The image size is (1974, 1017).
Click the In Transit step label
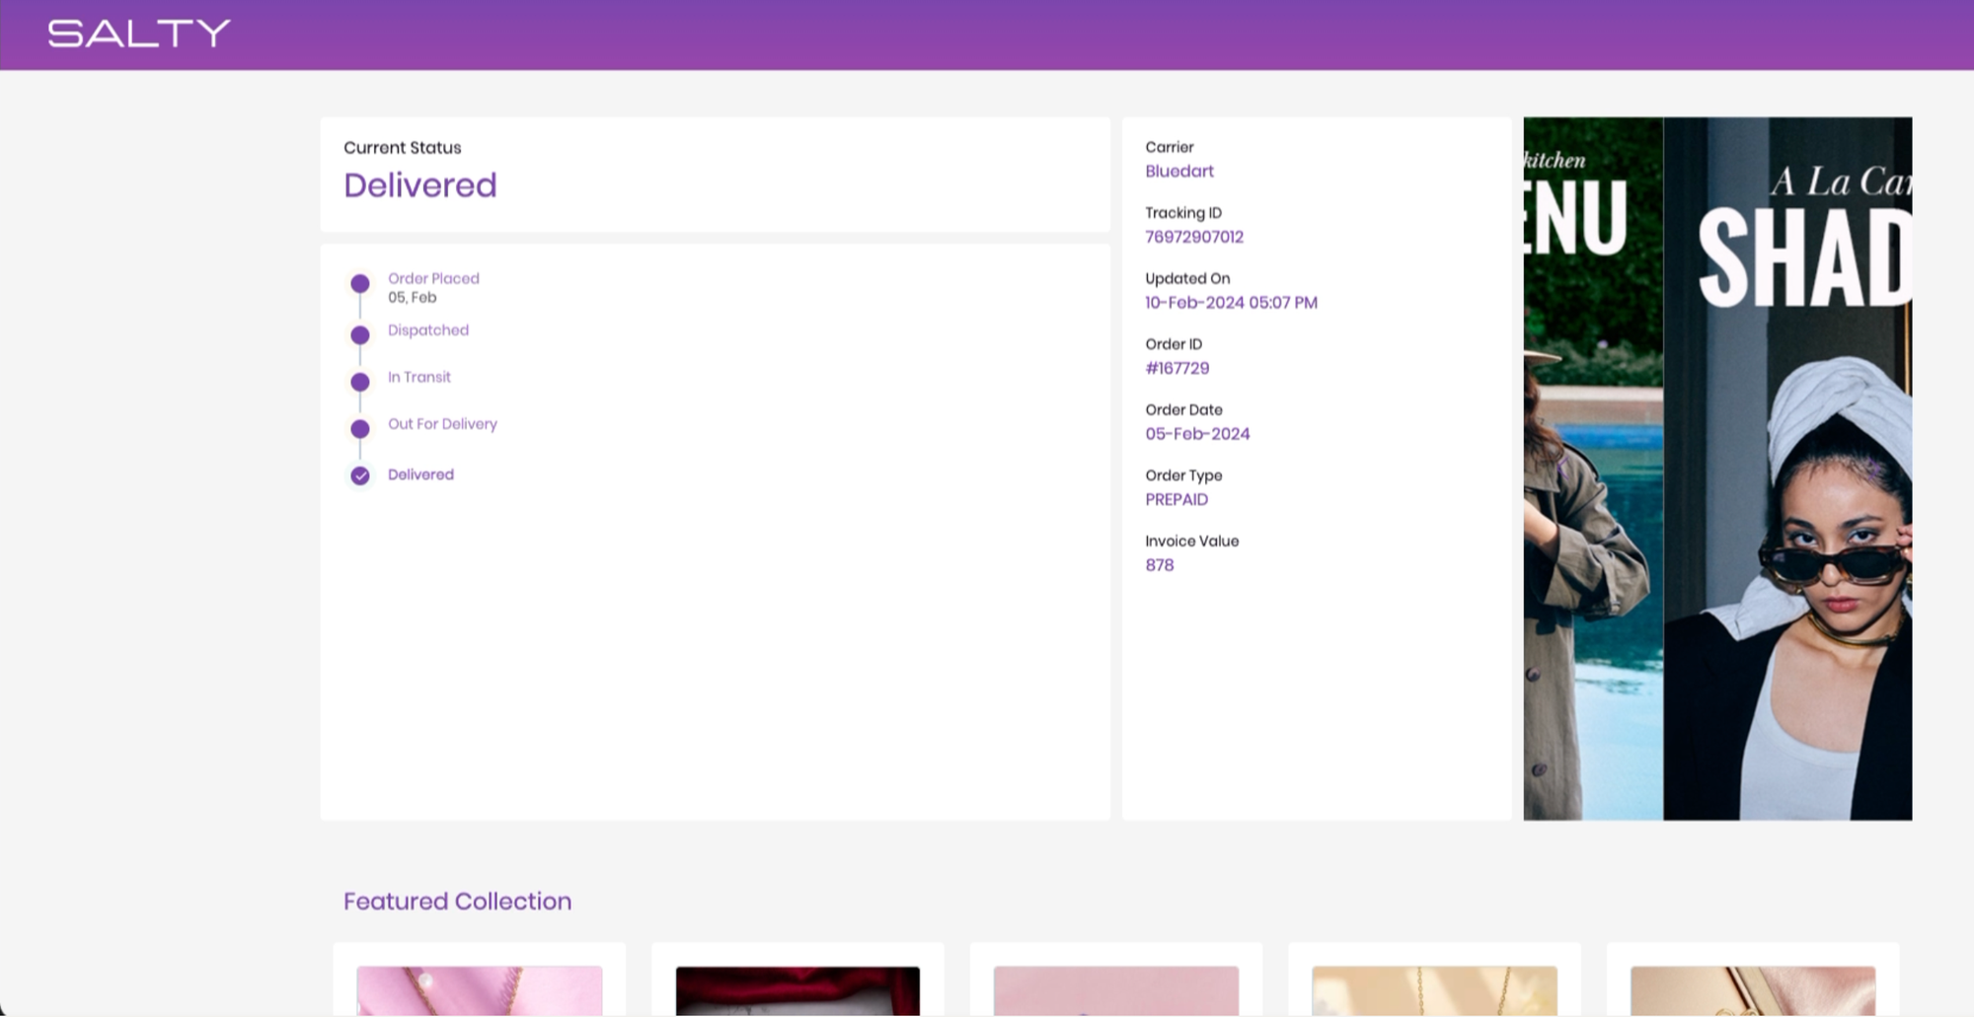[x=419, y=377]
